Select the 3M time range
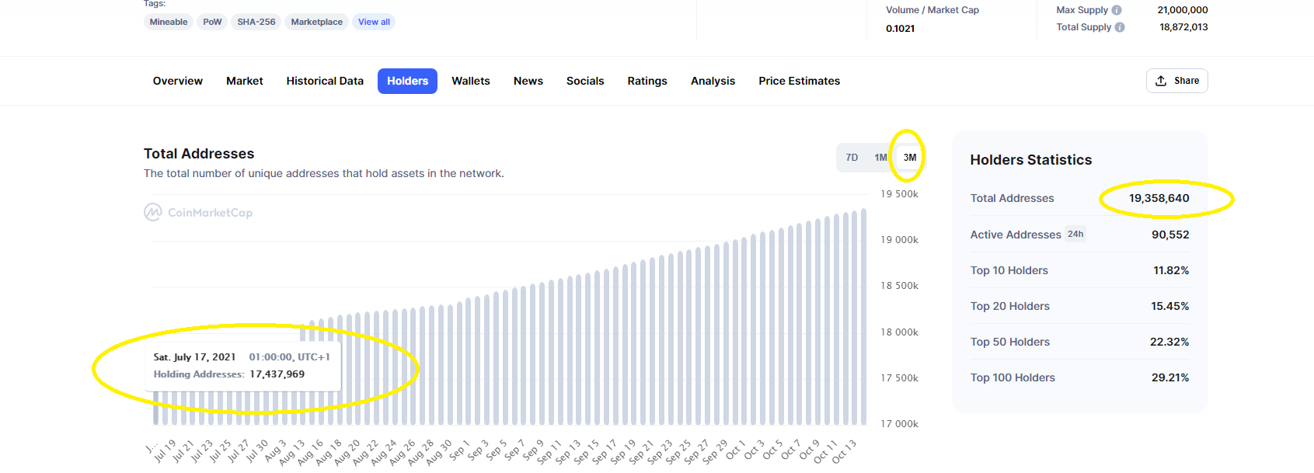 click(910, 158)
